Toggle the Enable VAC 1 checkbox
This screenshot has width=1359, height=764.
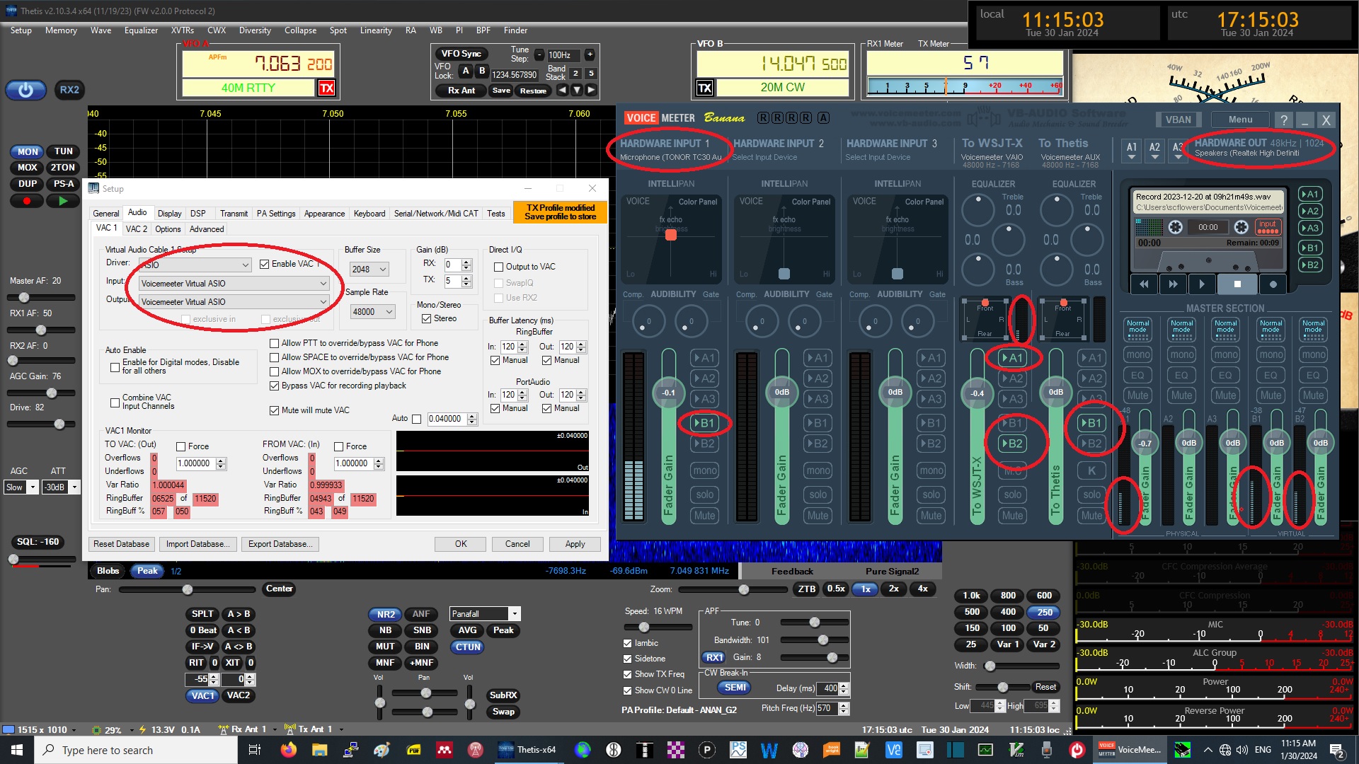(x=264, y=264)
